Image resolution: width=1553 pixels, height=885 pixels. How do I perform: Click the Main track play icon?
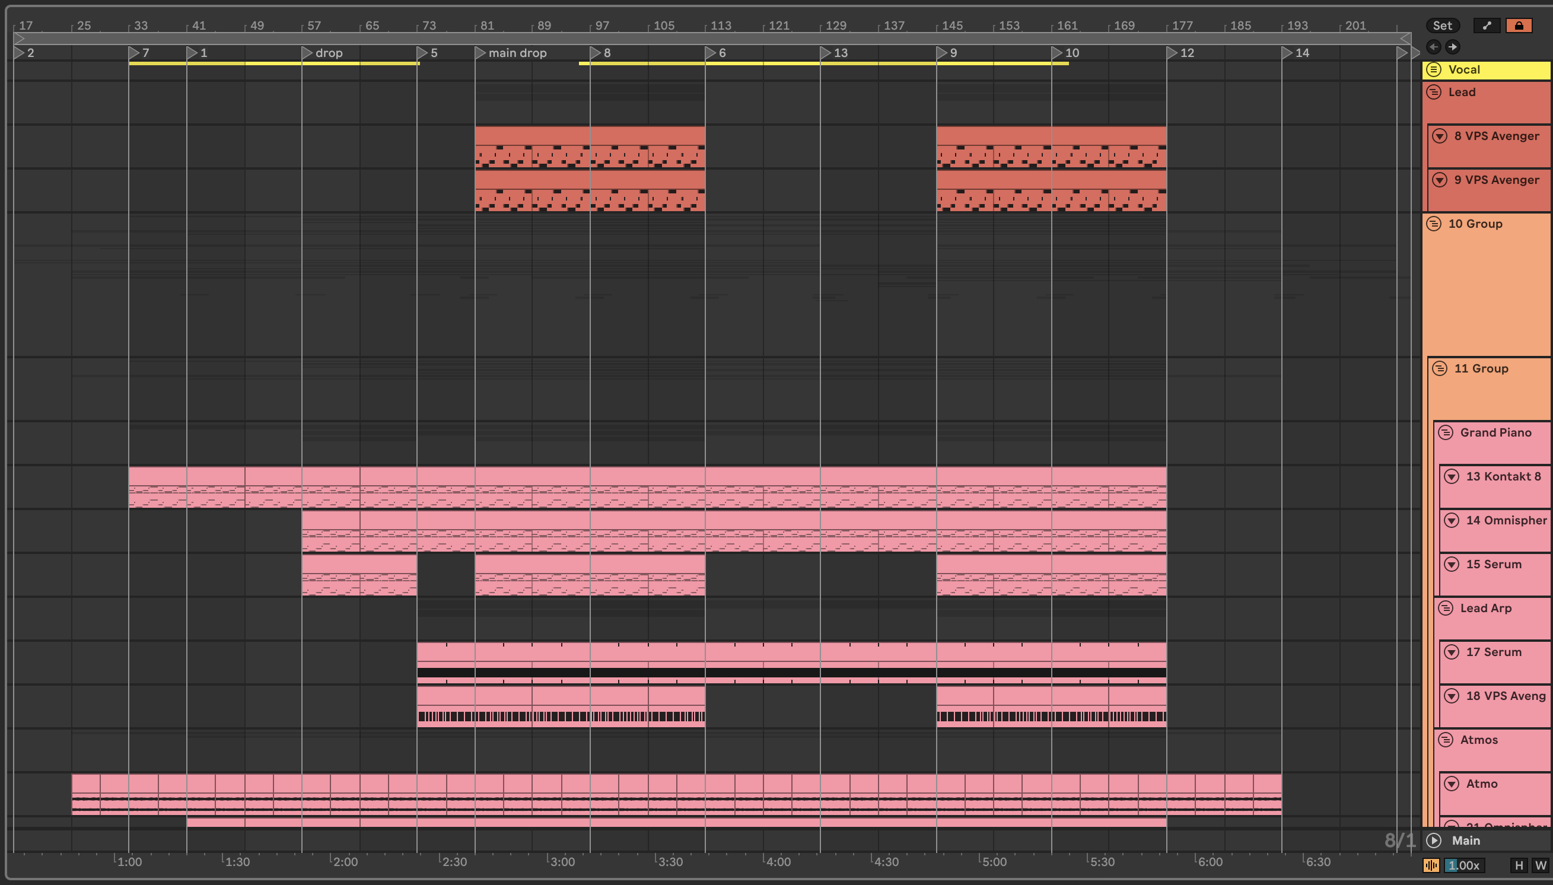point(1434,841)
